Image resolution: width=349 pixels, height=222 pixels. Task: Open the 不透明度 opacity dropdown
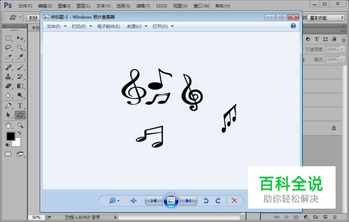point(342,49)
